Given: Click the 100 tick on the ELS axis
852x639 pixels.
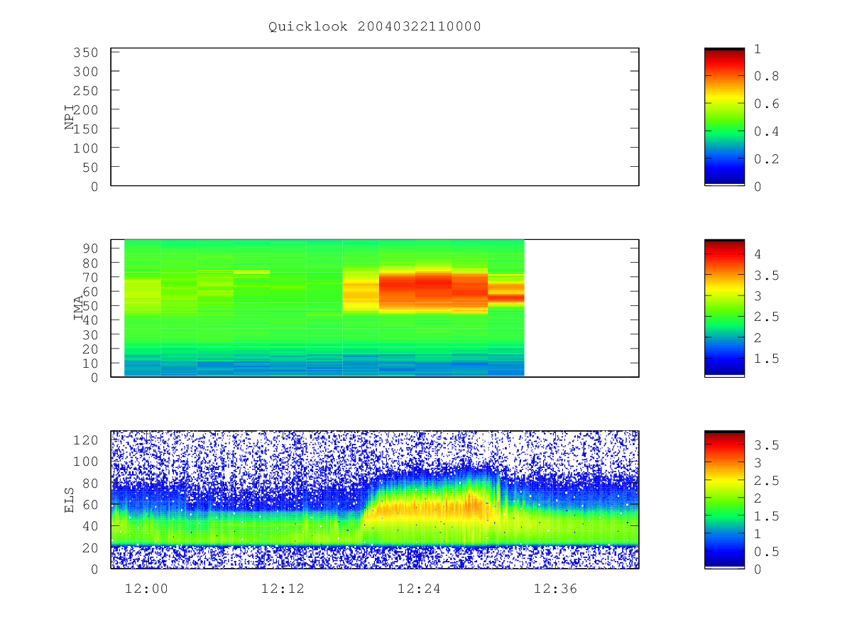Looking at the screenshot, I should tap(85, 461).
